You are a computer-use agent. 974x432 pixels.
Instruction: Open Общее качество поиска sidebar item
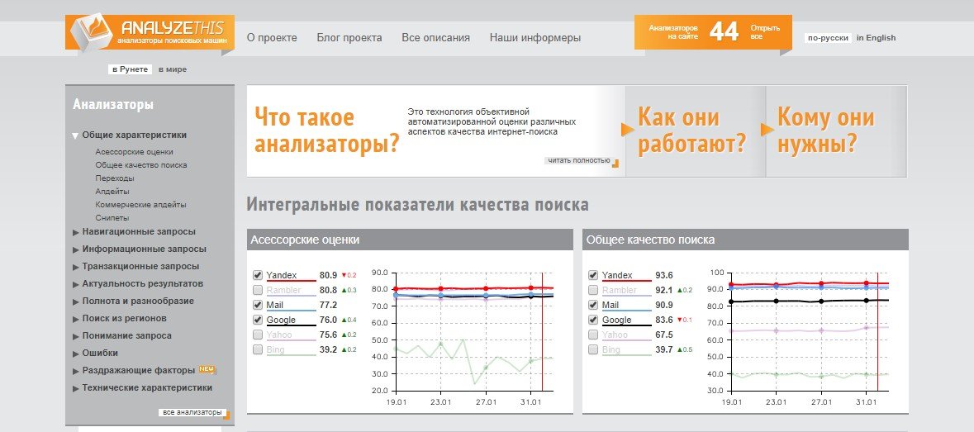click(x=141, y=165)
